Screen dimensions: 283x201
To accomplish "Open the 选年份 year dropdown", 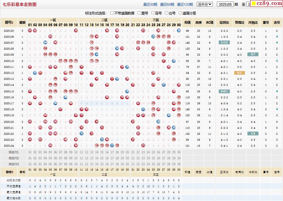I will pos(205,4).
